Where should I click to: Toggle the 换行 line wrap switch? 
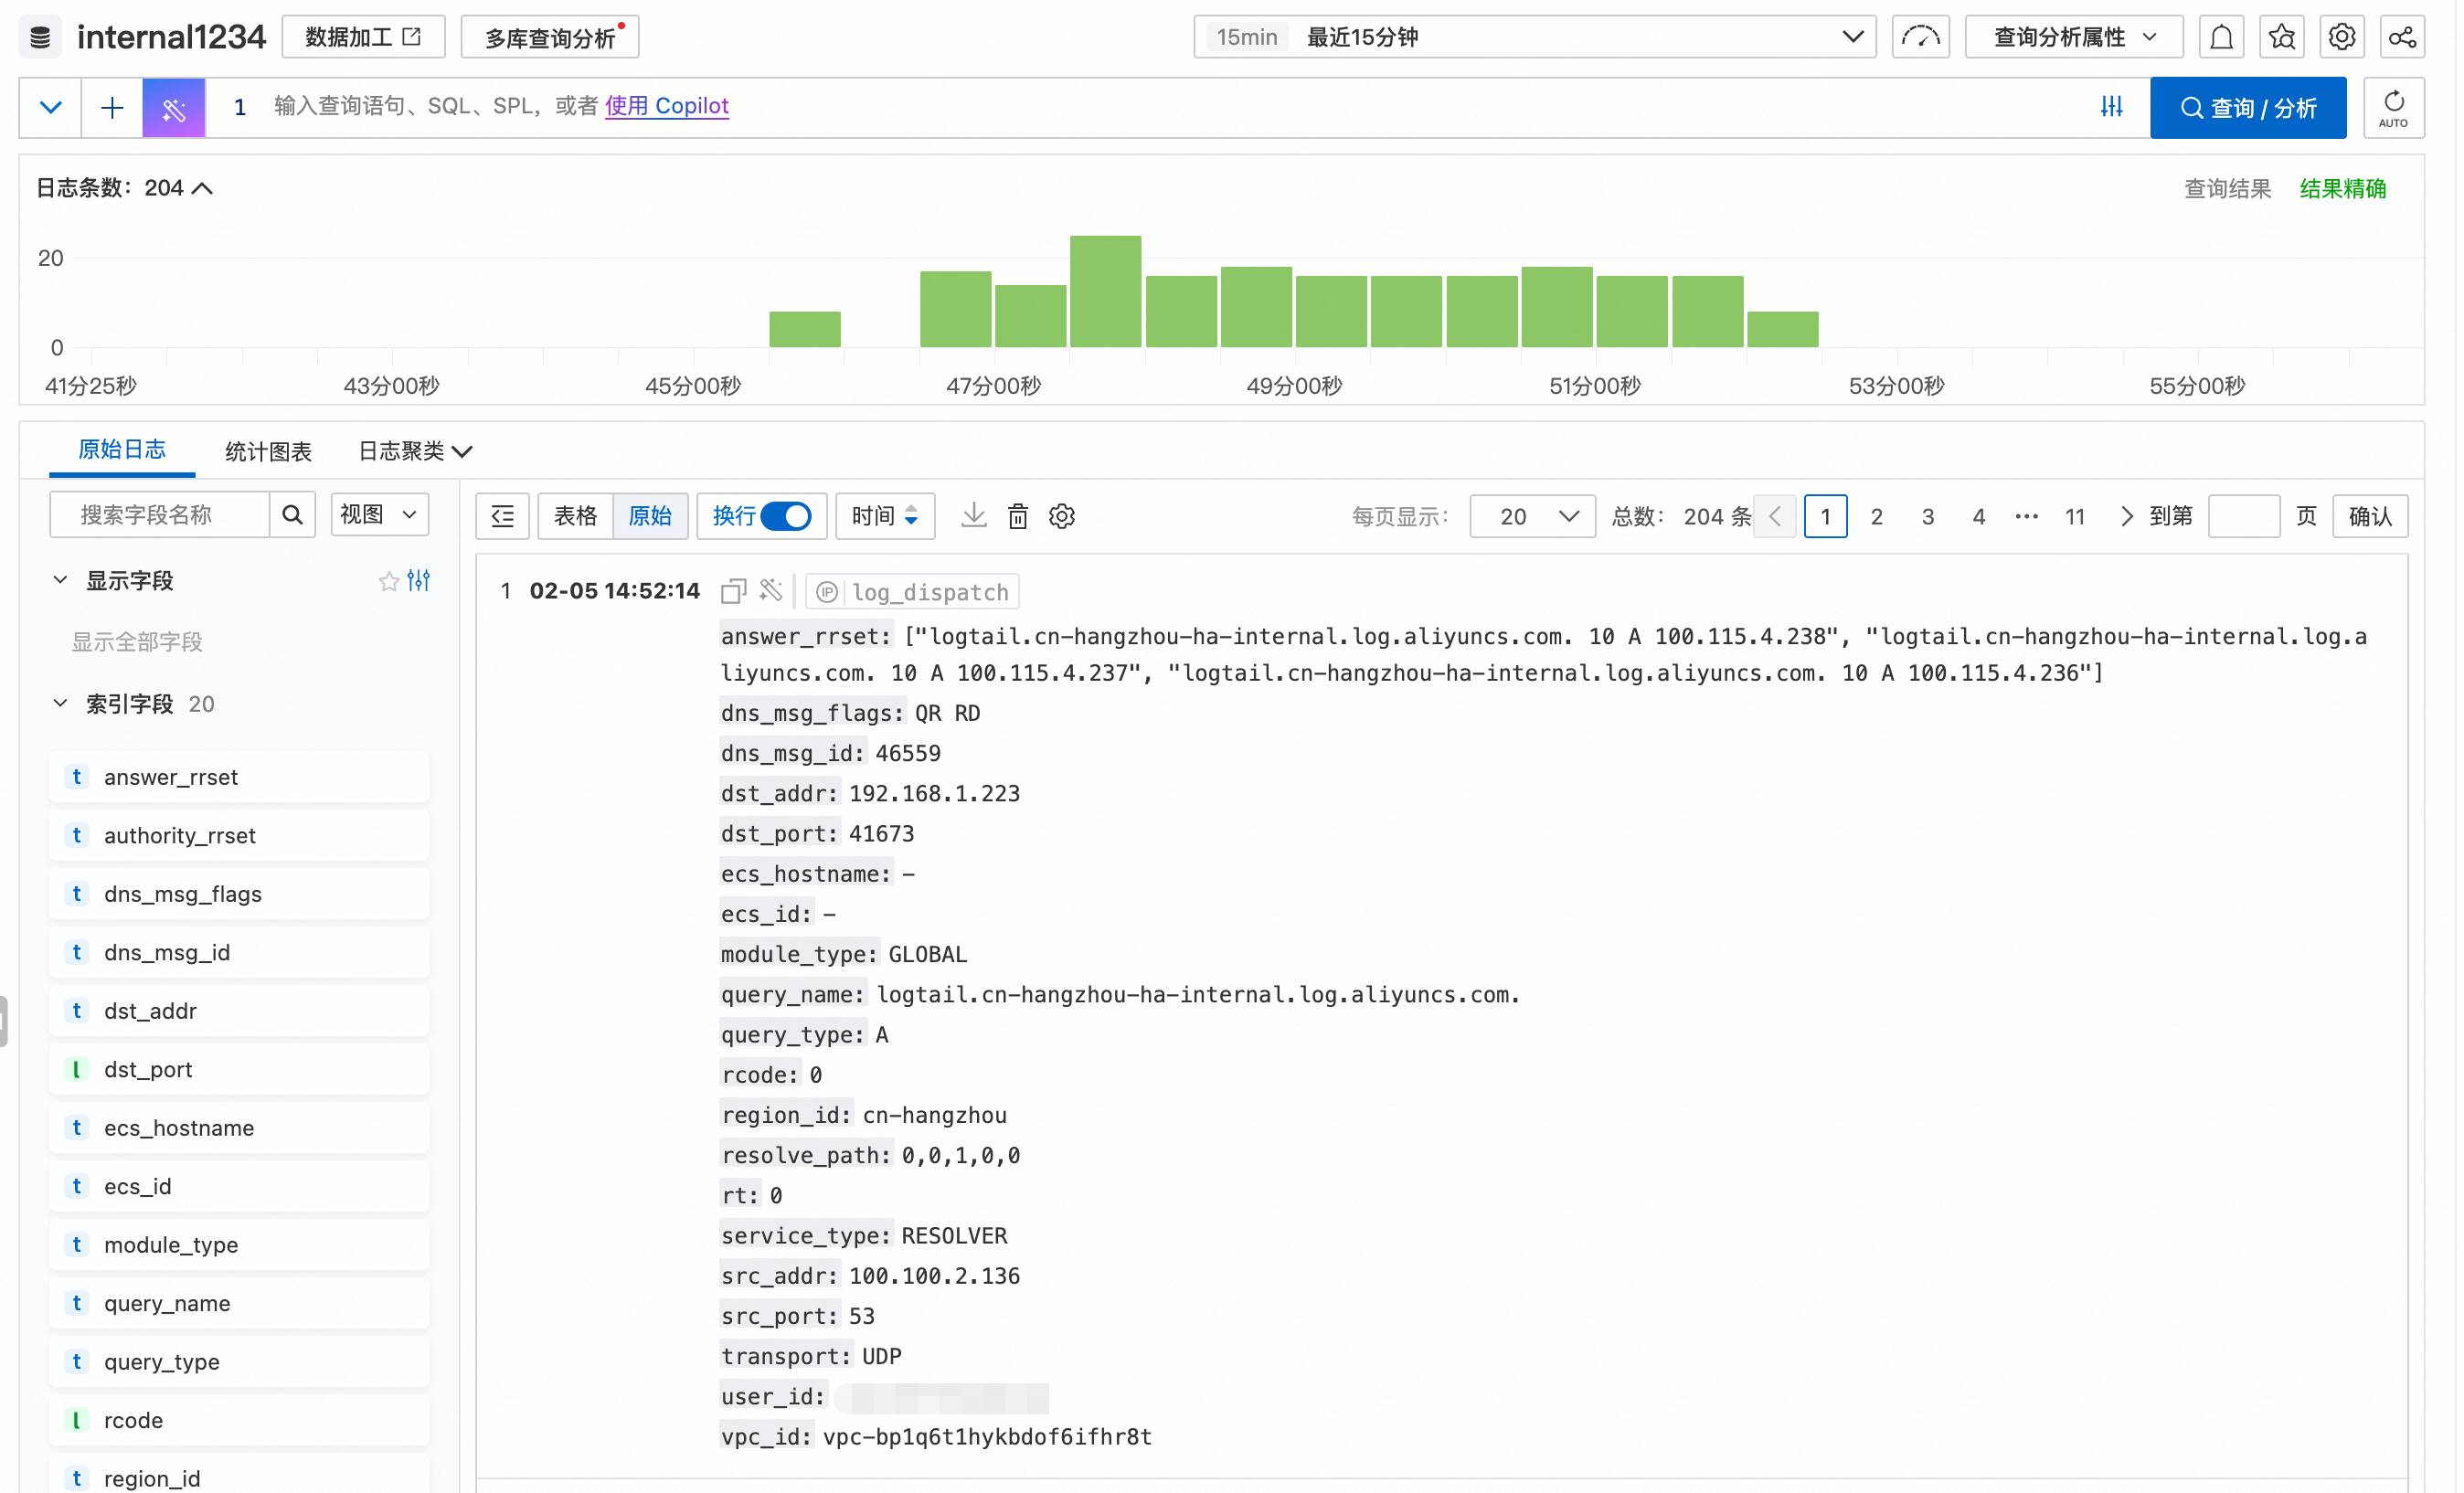785,516
